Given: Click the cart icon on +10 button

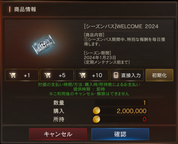Looking at the screenshot, I should [x=82, y=75].
